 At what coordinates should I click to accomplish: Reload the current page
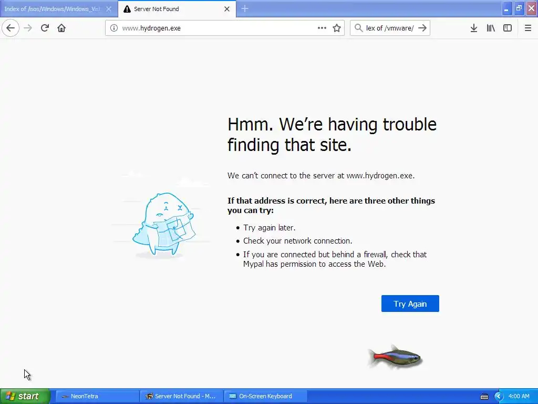point(45,28)
